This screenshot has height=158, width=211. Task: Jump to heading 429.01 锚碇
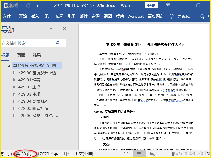[29, 80]
